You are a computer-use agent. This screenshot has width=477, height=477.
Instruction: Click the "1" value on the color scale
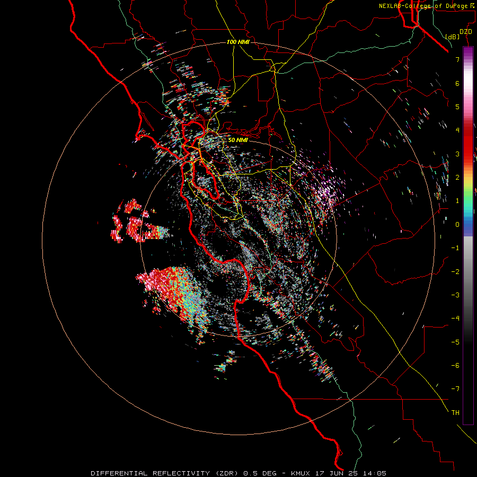pos(457,201)
